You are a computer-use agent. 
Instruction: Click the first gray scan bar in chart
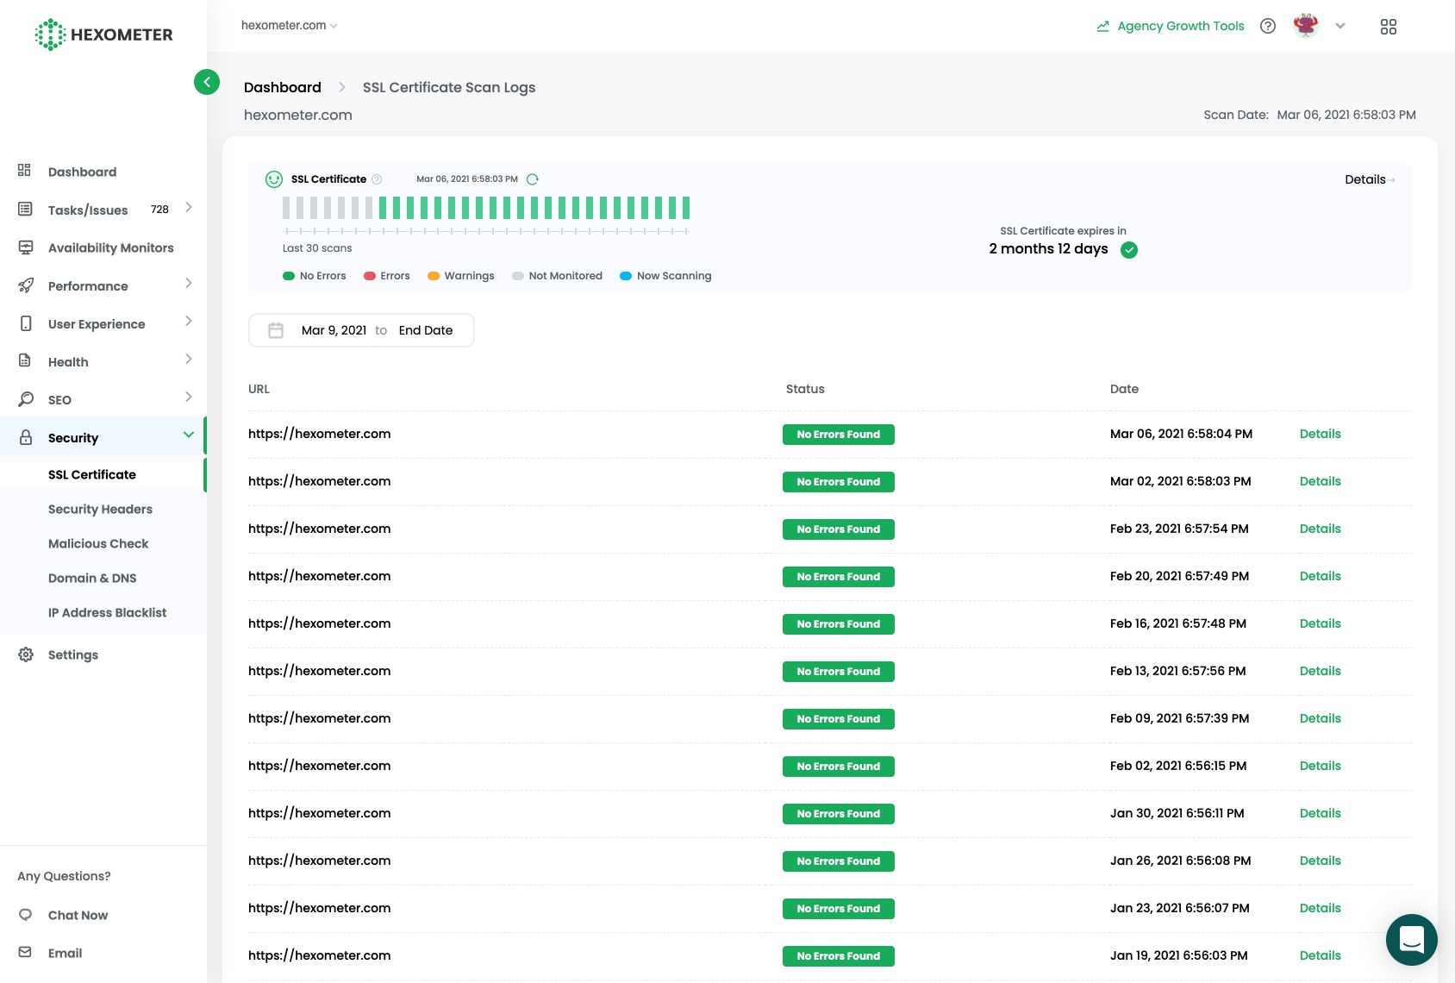(x=286, y=207)
